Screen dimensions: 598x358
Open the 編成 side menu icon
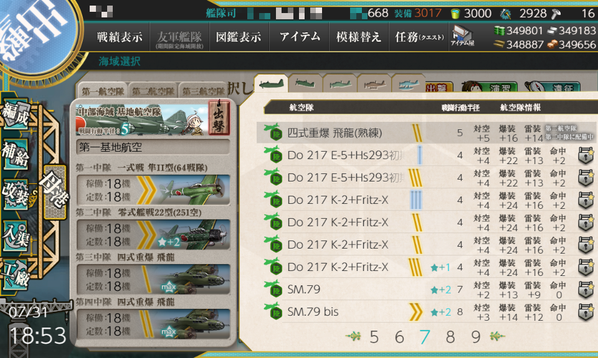coord(15,114)
